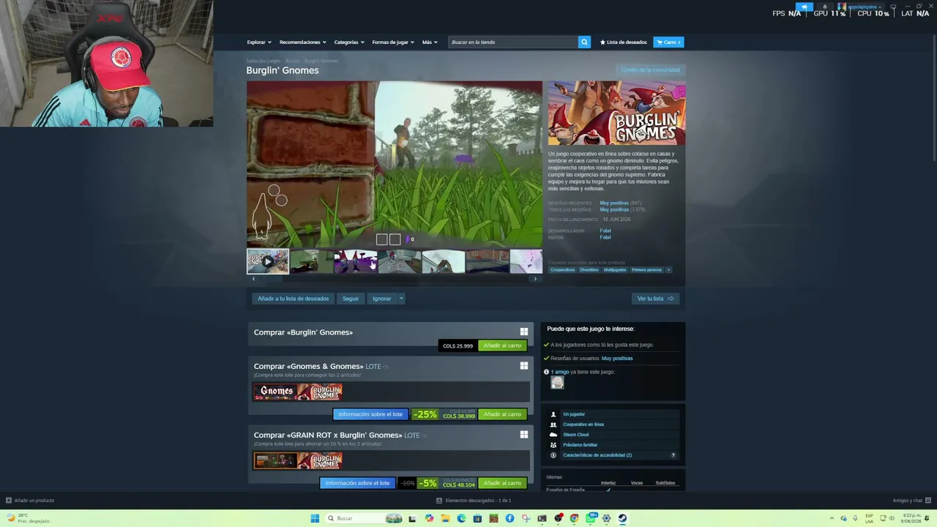Click the Primera persona tag
The height and width of the screenshot is (527, 937).
point(646,270)
